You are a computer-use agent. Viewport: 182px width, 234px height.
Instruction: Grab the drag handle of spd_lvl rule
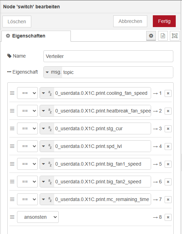(x=12, y=146)
